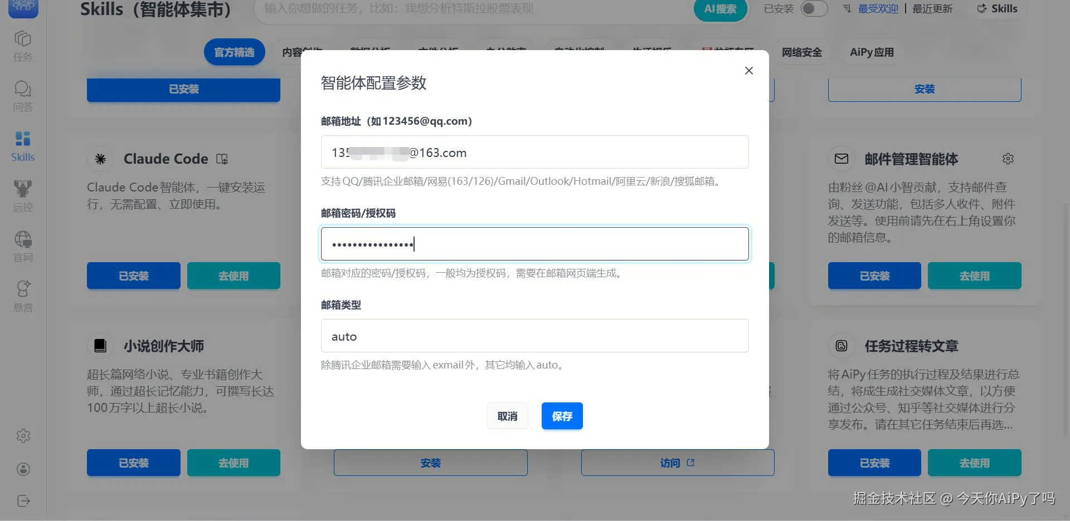Click the wide 已安装 button above Claude Code
Screen dimensions: 1070x521
pyautogui.click(x=183, y=89)
